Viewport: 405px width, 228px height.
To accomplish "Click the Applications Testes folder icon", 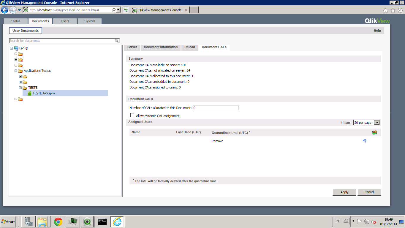I will tap(20, 71).
